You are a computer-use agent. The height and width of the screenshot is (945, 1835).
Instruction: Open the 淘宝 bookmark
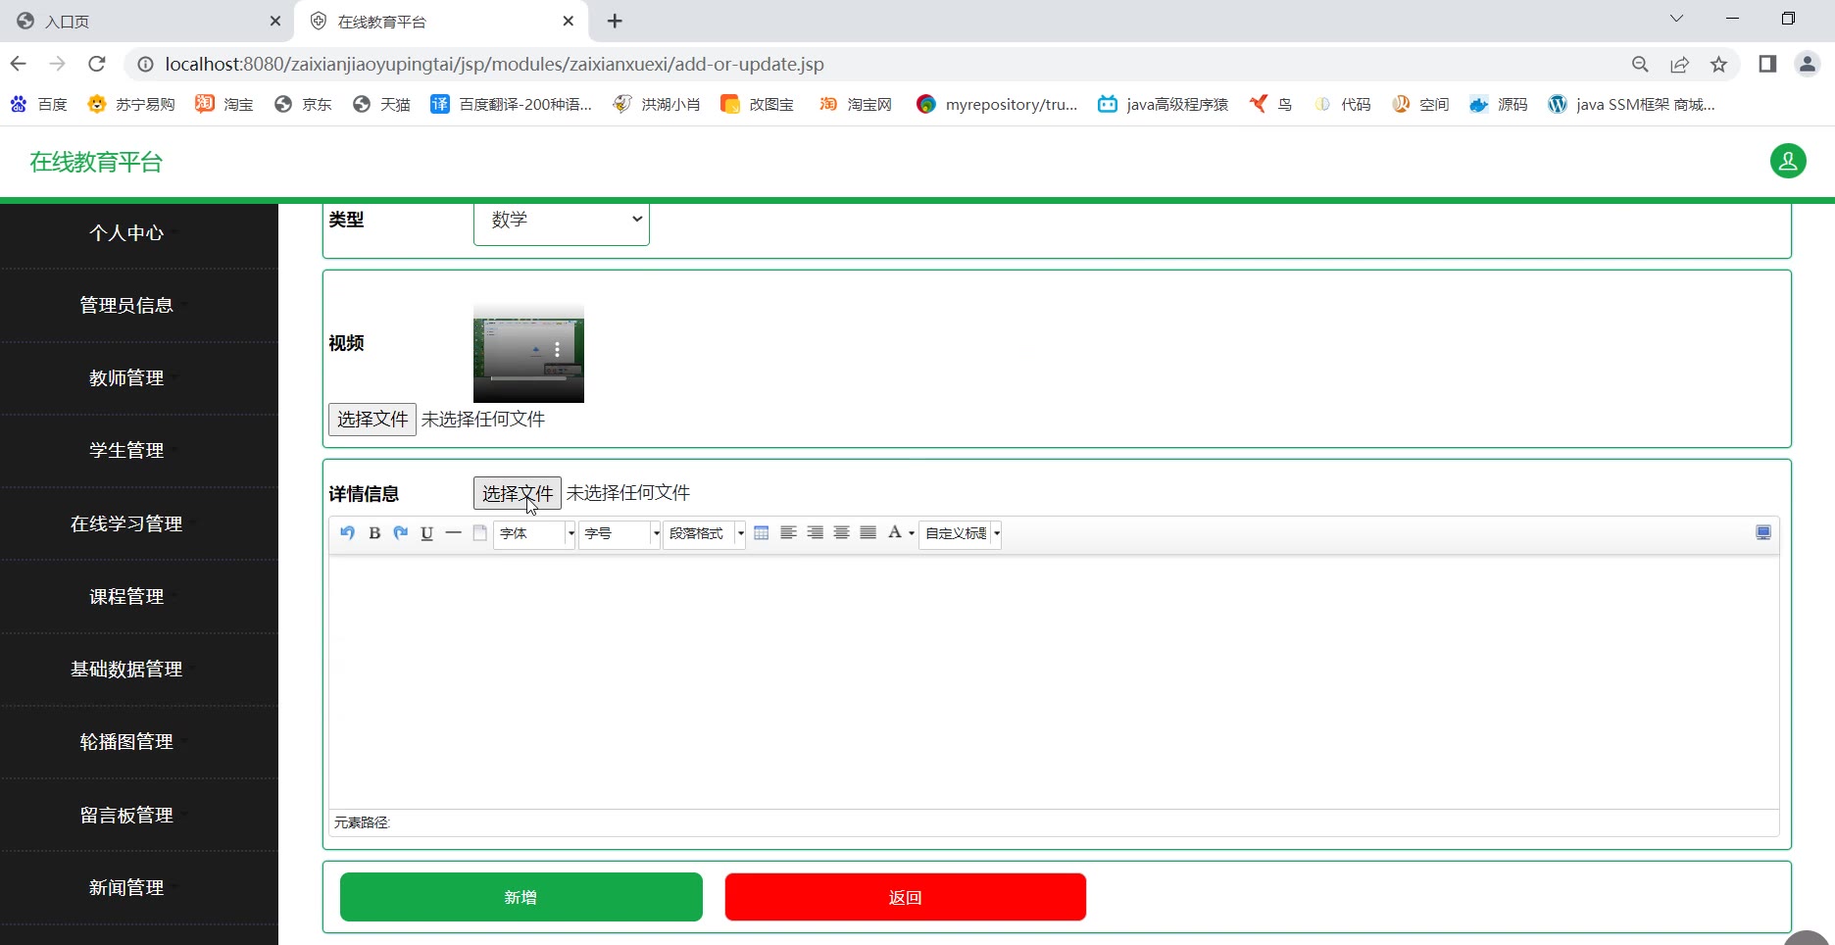pos(224,104)
